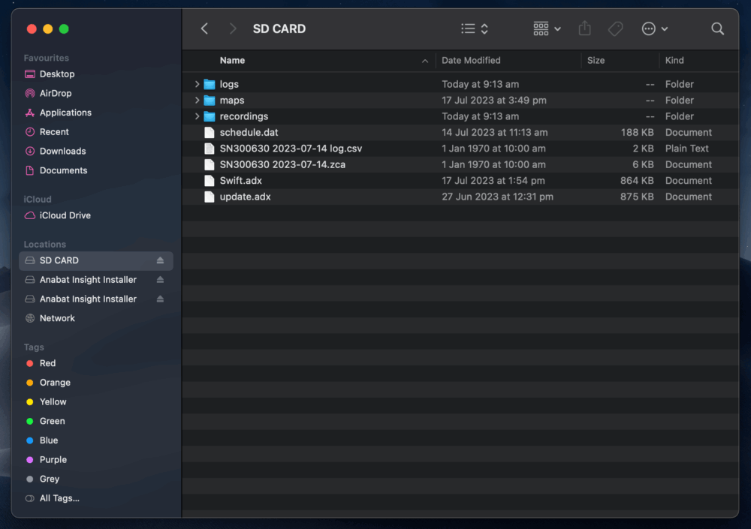Select the Network location
This screenshot has width=751, height=529.
[x=57, y=318]
